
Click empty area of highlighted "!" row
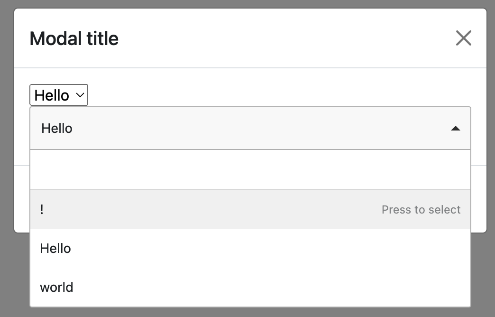coord(213,210)
